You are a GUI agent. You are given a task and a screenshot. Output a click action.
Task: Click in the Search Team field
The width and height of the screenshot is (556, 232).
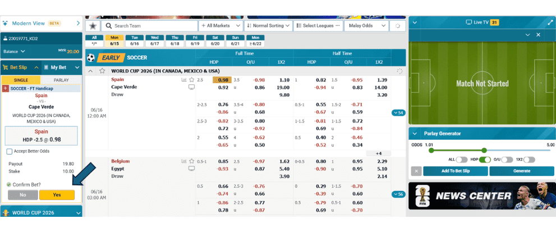click(x=149, y=26)
